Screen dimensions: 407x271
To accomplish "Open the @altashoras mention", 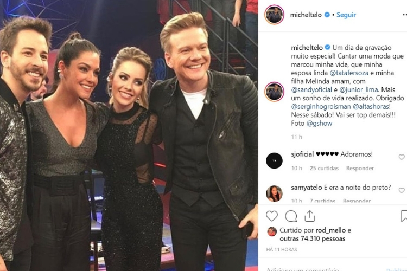I will point(371,107).
